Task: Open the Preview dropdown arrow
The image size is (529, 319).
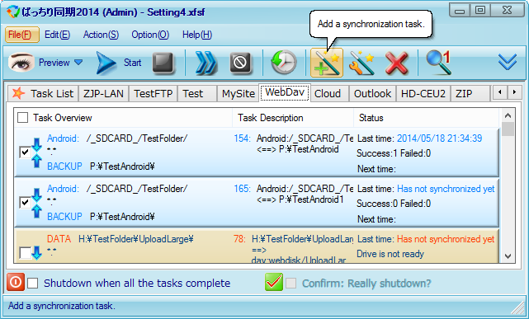Action: (x=78, y=63)
